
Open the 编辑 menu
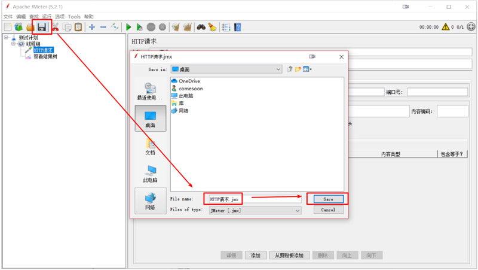[x=21, y=17]
